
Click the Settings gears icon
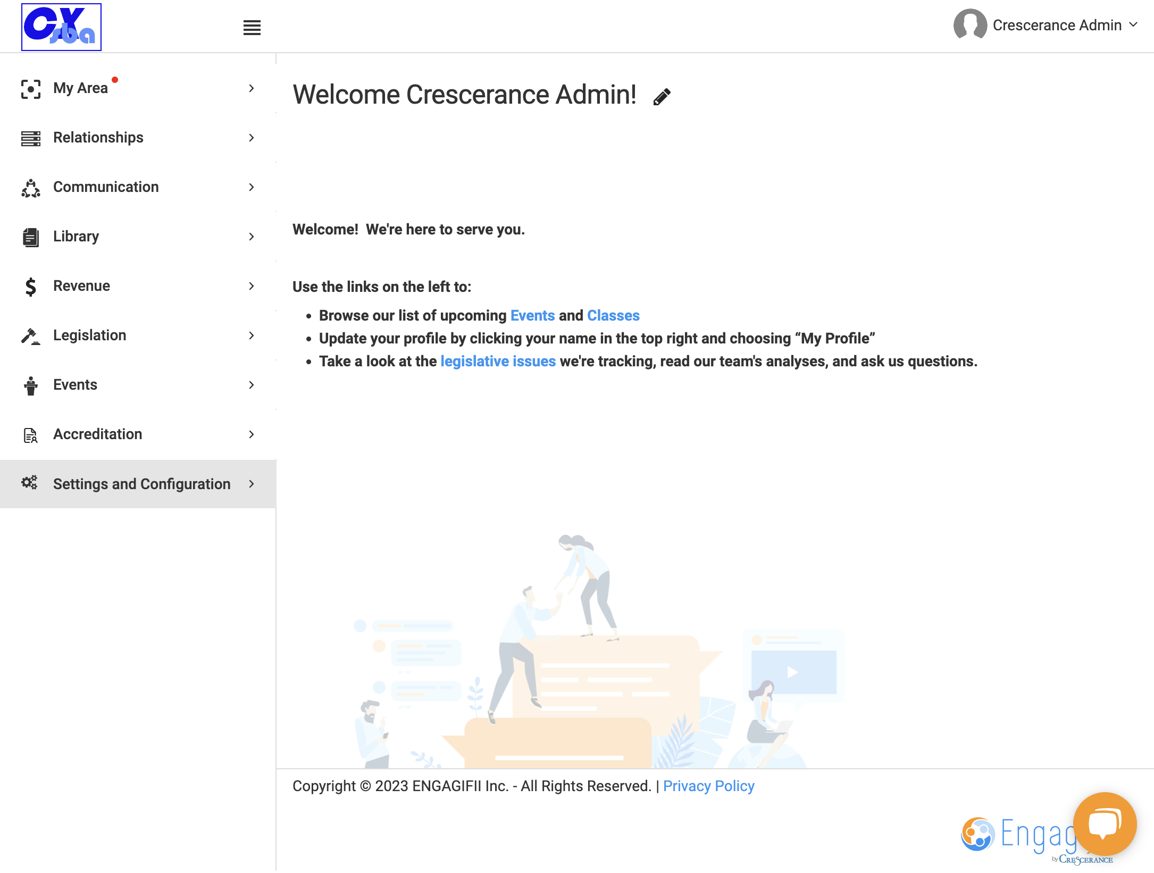pyautogui.click(x=29, y=482)
